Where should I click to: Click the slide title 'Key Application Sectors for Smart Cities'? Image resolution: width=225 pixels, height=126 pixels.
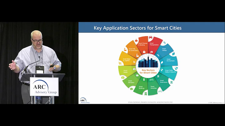tap(137, 28)
